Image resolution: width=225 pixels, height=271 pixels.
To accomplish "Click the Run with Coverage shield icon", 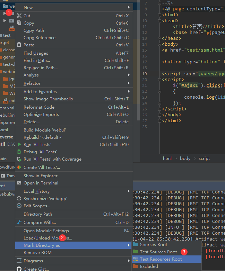I will [19, 159].
